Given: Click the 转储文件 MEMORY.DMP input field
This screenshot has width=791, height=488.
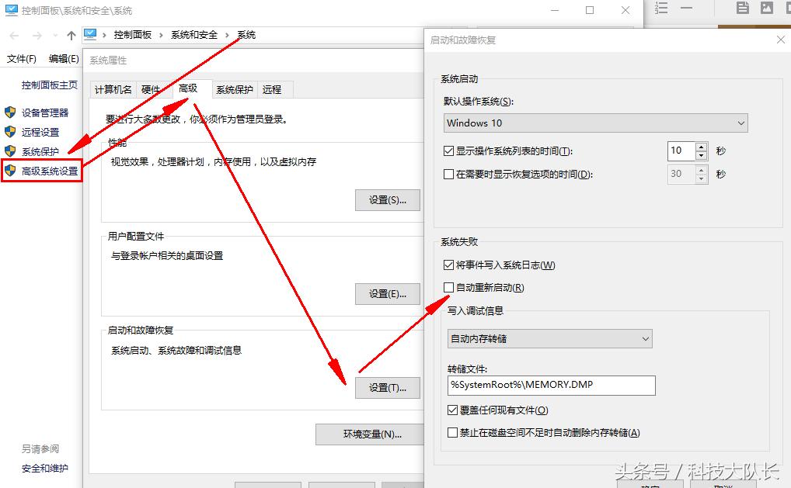Looking at the screenshot, I should coord(549,385).
